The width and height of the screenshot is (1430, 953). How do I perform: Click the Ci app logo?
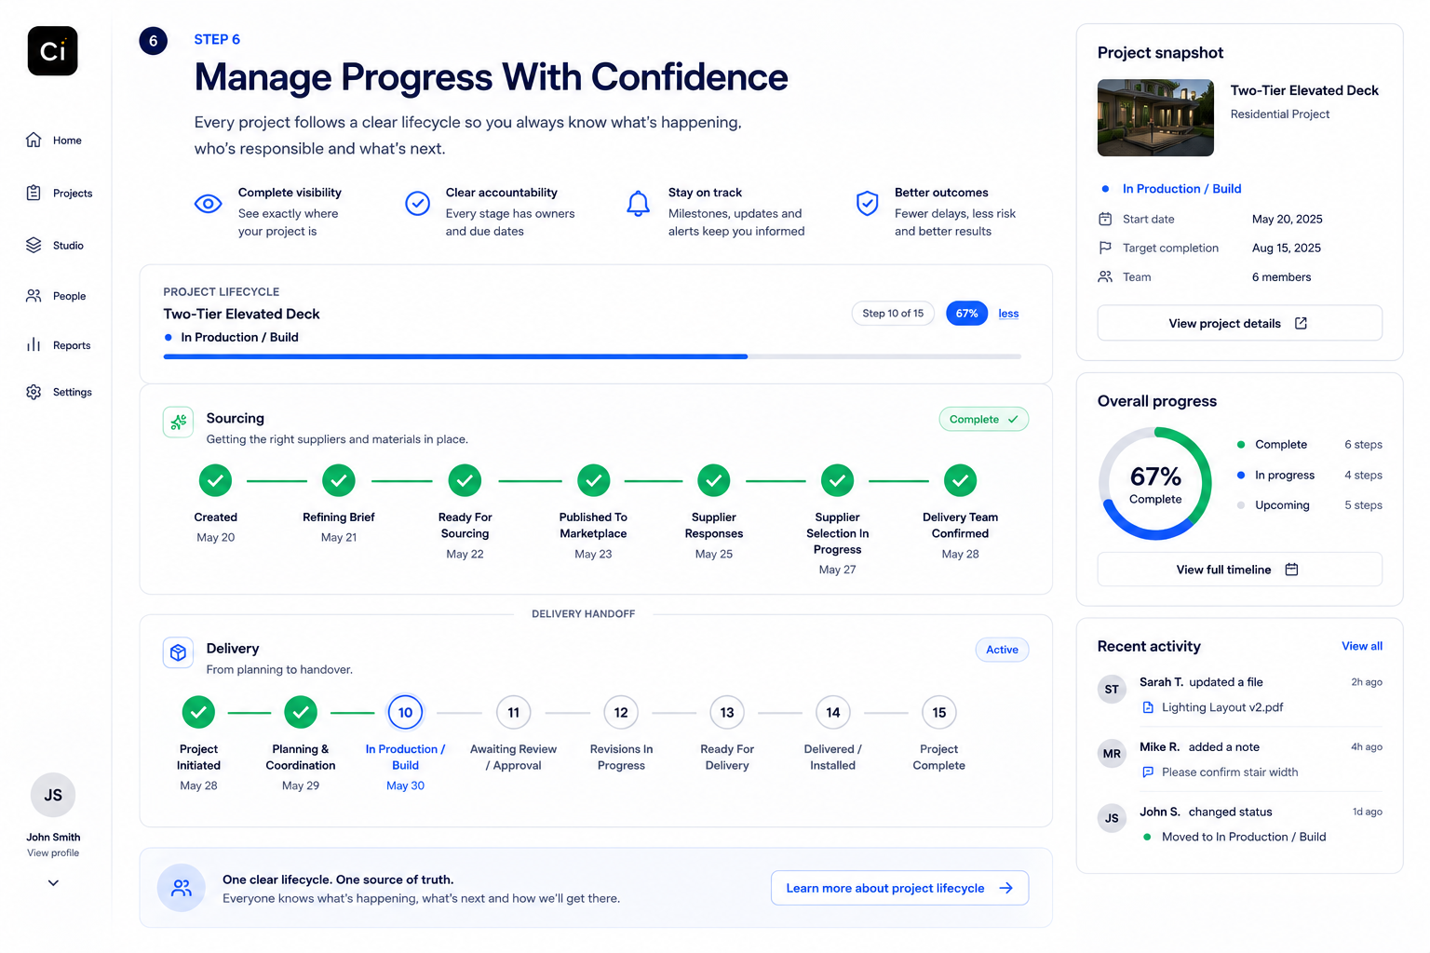[53, 50]
